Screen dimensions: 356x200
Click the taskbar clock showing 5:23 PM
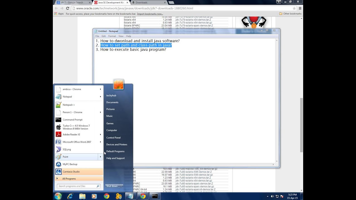click(292, 196)
